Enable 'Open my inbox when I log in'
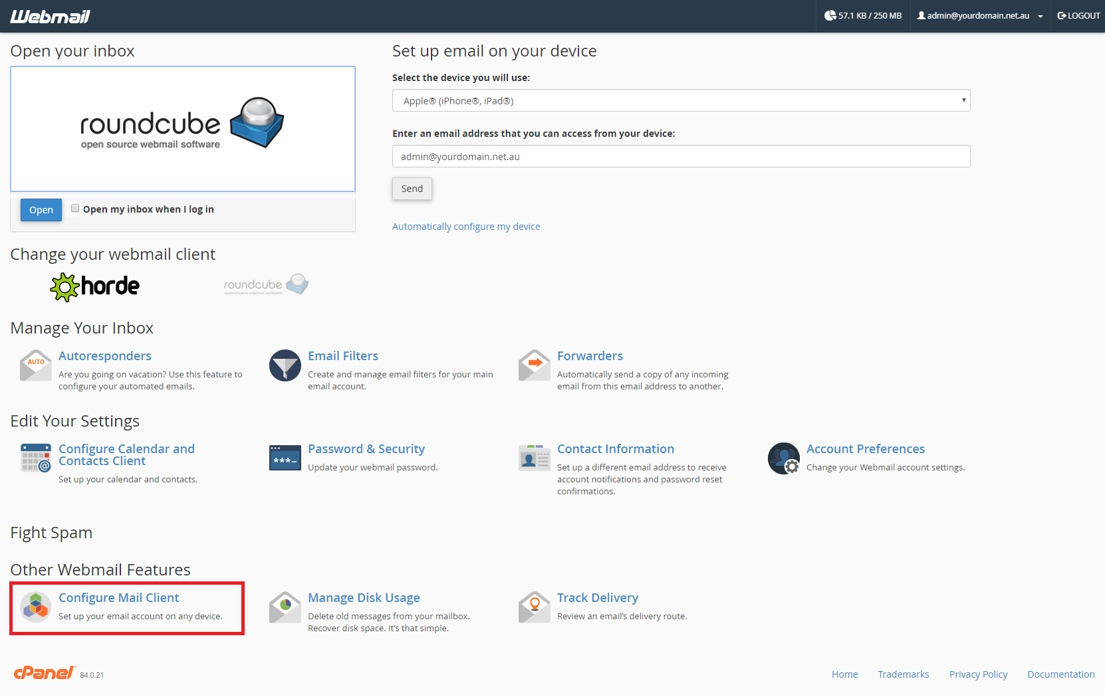The width and height of the screenshot is (1105, 695). 75,209
